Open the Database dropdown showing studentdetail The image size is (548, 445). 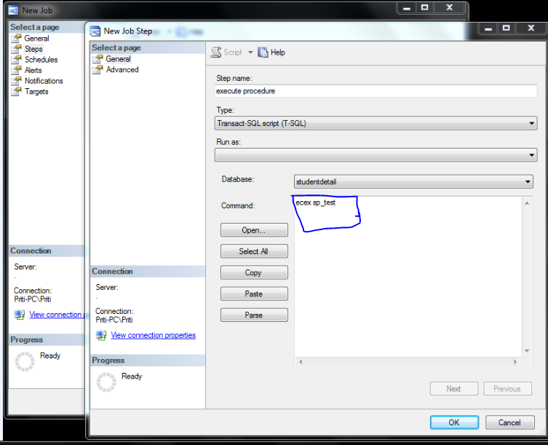point(413,181)
